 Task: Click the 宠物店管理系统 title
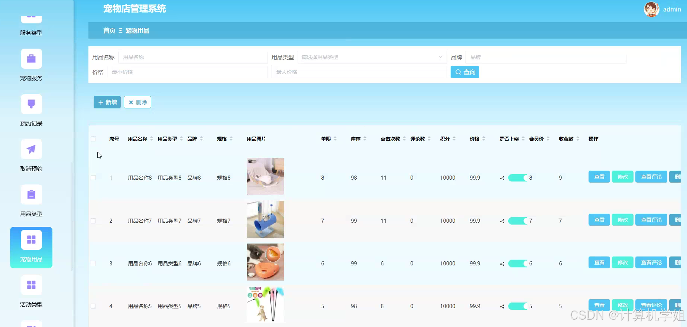(x=135, y=9)
